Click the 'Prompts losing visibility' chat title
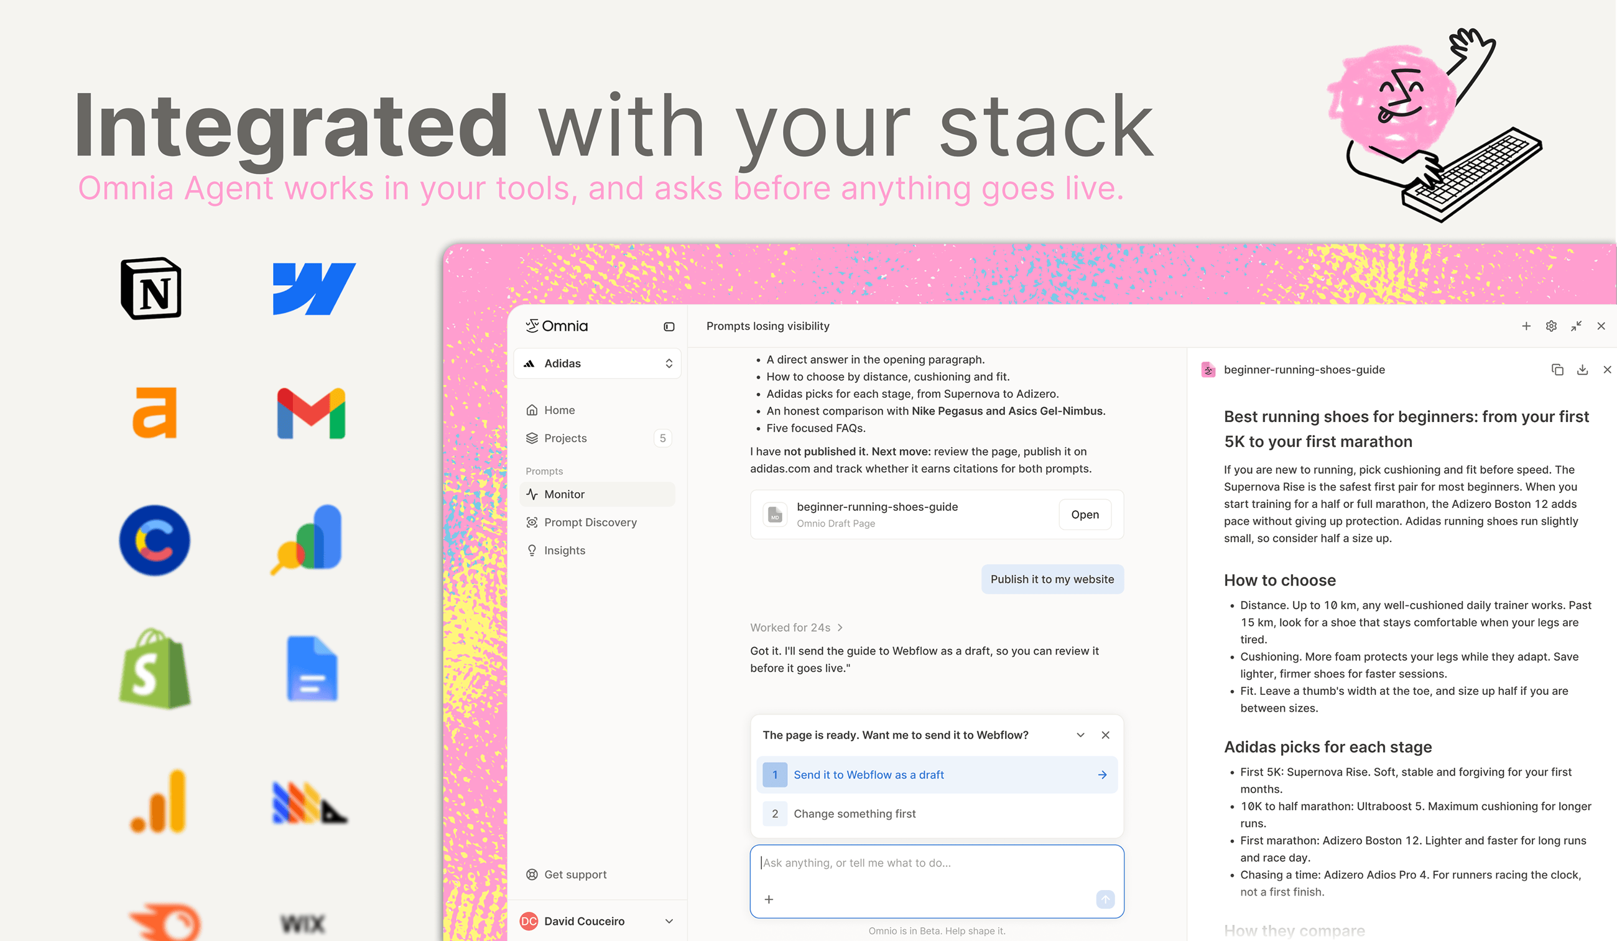The image size is (1617, 941). coord(767,326)
